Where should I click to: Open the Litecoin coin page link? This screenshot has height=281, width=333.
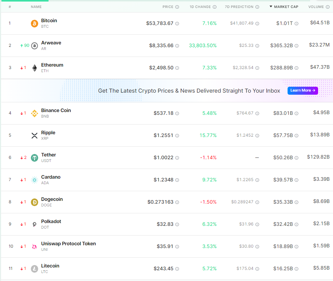[50, 266]
